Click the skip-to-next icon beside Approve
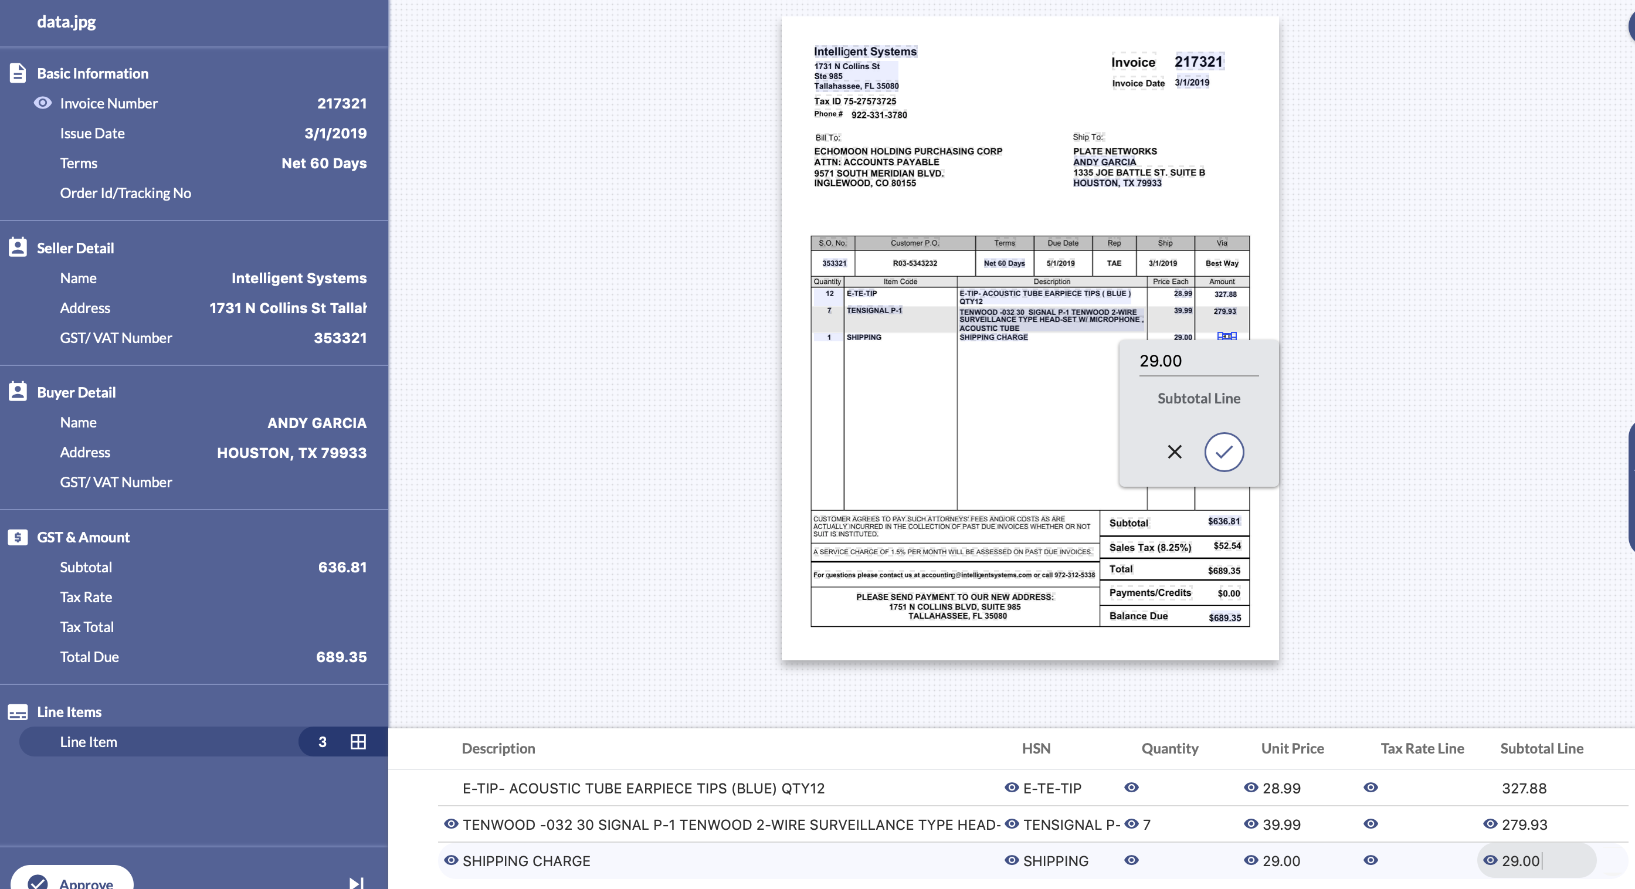Screen dimensions: 1635x889 coord(357,883)
